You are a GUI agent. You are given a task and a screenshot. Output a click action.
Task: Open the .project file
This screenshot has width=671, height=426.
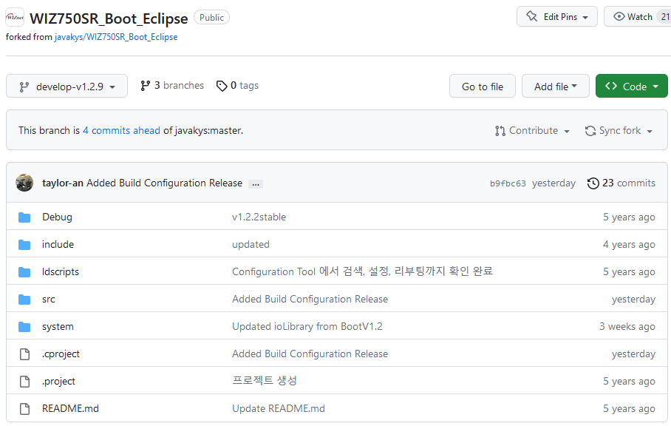(58, 382)
